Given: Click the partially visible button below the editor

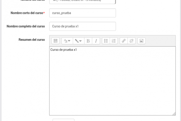Looking at the screenshot, I should click(x=63, y=120).
